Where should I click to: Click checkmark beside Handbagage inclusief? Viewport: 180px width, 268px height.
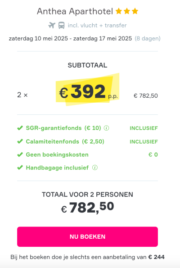20,168
